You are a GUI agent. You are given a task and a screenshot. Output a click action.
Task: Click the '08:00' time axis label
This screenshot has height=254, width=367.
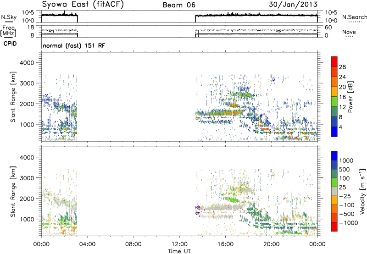point(133,244)
